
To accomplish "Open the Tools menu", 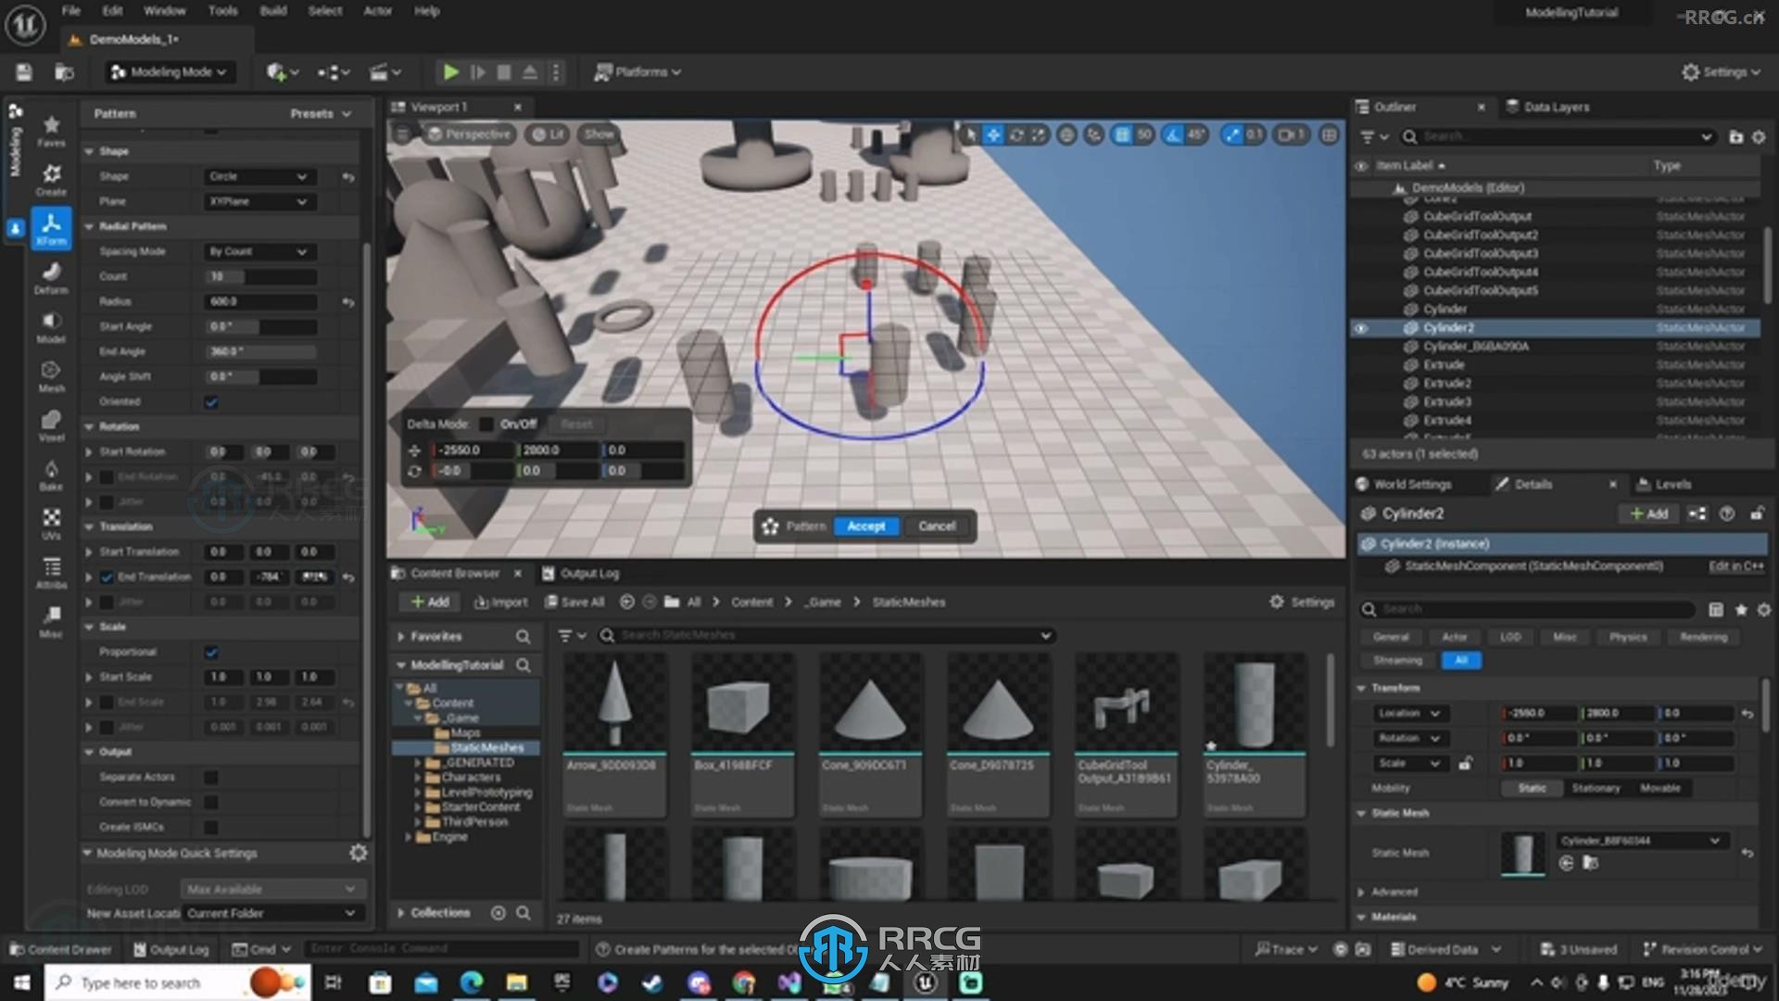I will pyautogui.click(x=222, y=11).
